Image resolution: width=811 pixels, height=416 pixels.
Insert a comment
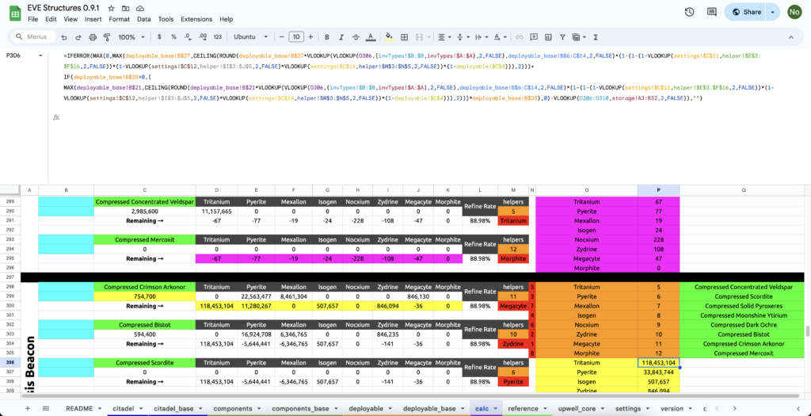tap(534, 37)
